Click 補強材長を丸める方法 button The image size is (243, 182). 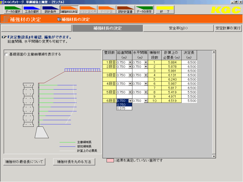[74, 162]
